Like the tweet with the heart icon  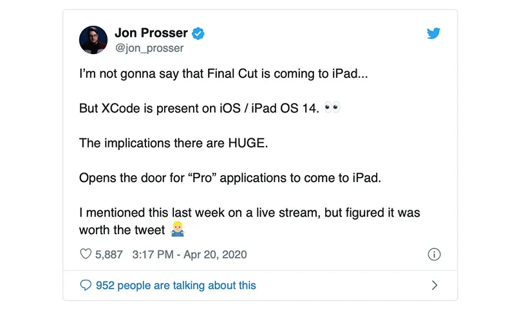pyautogui.click(x=86, y=255)
